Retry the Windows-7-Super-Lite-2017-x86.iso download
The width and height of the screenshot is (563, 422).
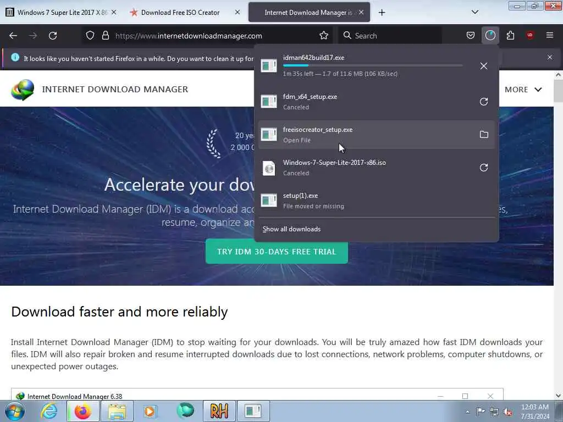click(484, 168)
